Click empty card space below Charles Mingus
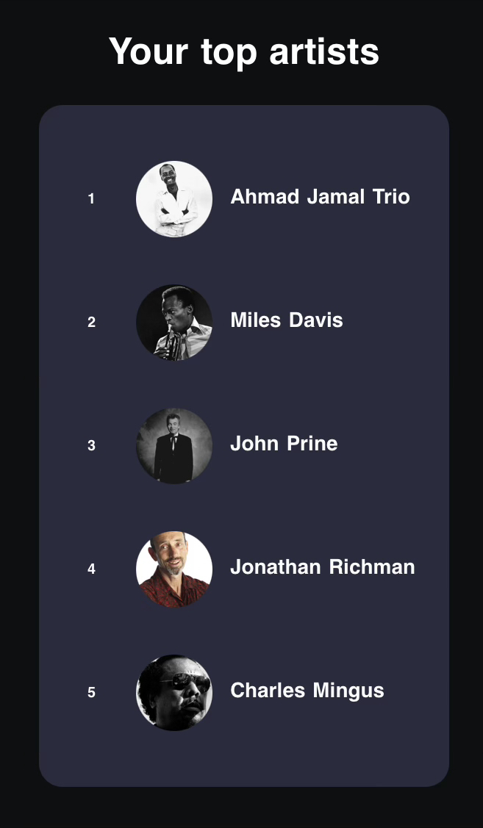483x828 pixels. click(243, 757)
